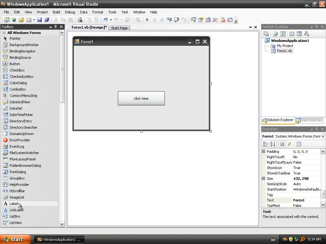Viewport: 326px width, 244px height.
Task: Click the View Class Diagram icon
Action: (x=306, y=34)
